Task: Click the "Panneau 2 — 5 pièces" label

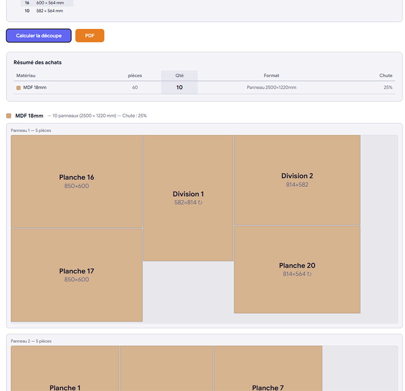Action: pos(30,341)
